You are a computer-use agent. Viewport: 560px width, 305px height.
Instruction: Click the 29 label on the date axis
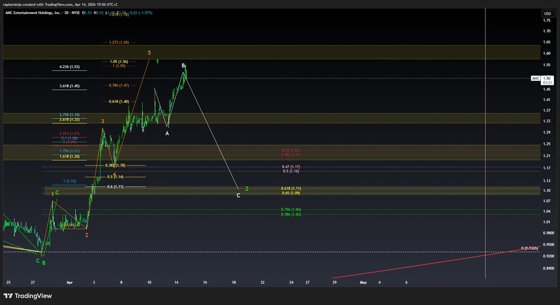(334, 282)
